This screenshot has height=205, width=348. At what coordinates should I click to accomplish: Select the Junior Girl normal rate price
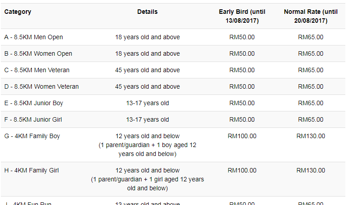(x=311, y=119)
